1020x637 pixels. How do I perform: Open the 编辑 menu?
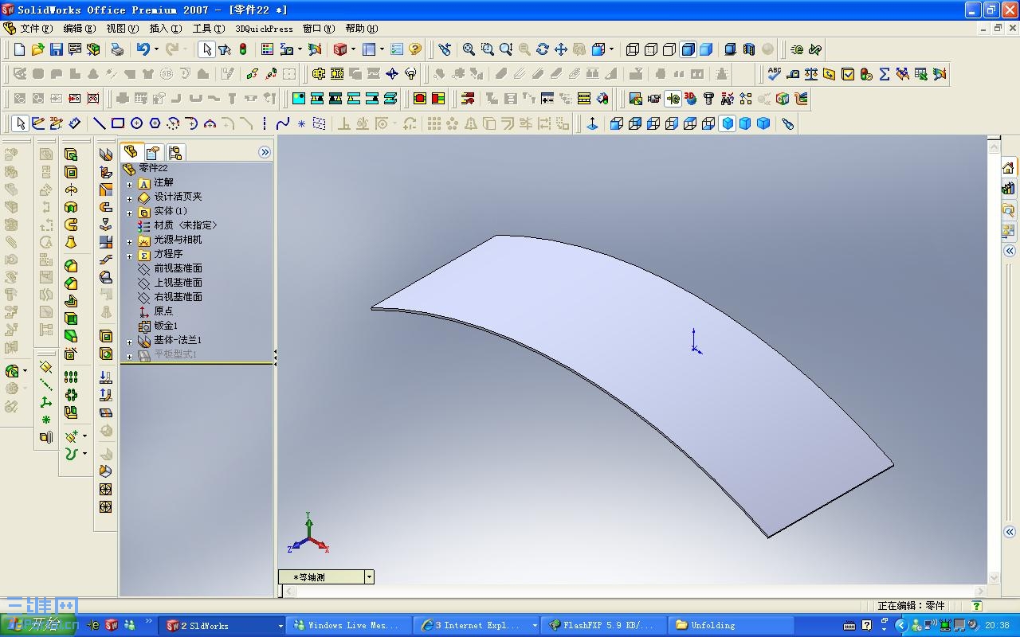(79, 29)
